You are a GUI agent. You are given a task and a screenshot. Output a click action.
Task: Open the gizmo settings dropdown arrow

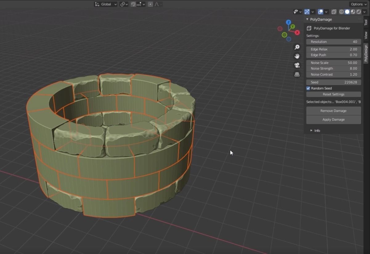point(313,12)
